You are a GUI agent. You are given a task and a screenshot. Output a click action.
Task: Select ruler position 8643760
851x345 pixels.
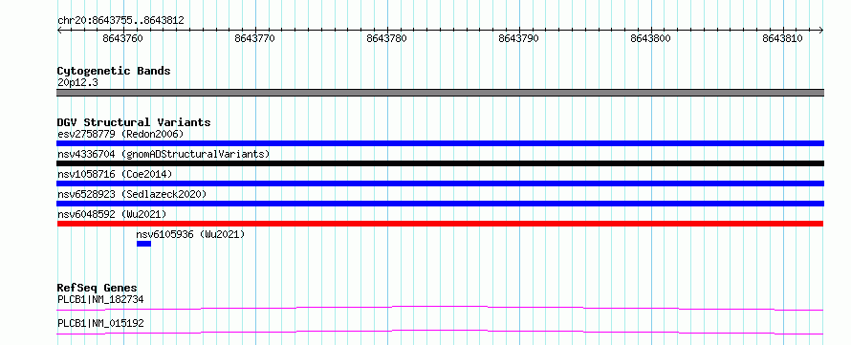tap(122, 39)
